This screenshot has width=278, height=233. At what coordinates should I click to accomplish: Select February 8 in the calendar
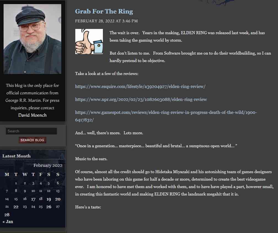pyautogui.click(x=16, y=191)
